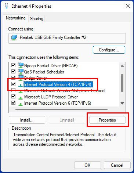This screenshot has height=173, width=134.
Task: Enable Microsoft Network Adapter Multiplexor Protocol checkbox
Action: click(x=13, y=90)
